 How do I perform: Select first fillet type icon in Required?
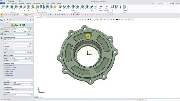tap(13, 25)
